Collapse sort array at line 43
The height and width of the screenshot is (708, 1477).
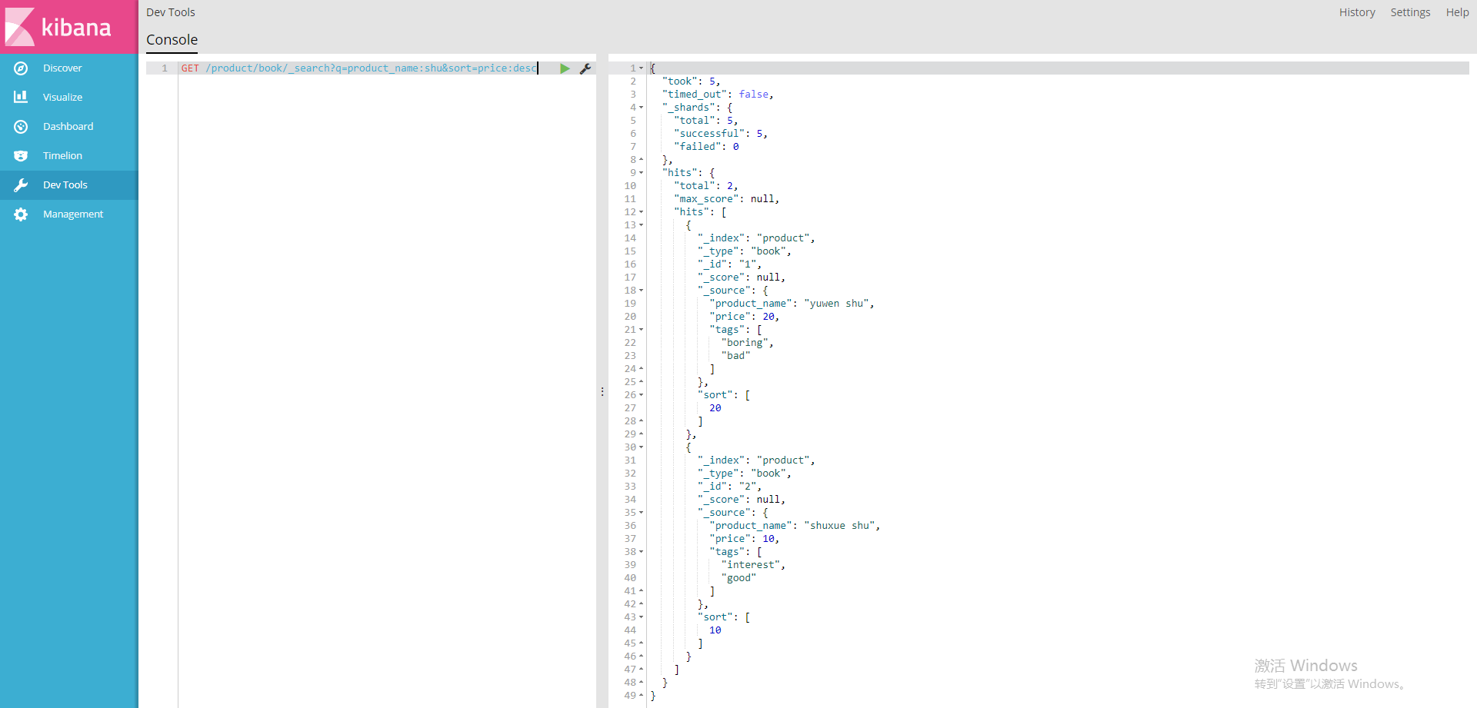coord(642,617)
